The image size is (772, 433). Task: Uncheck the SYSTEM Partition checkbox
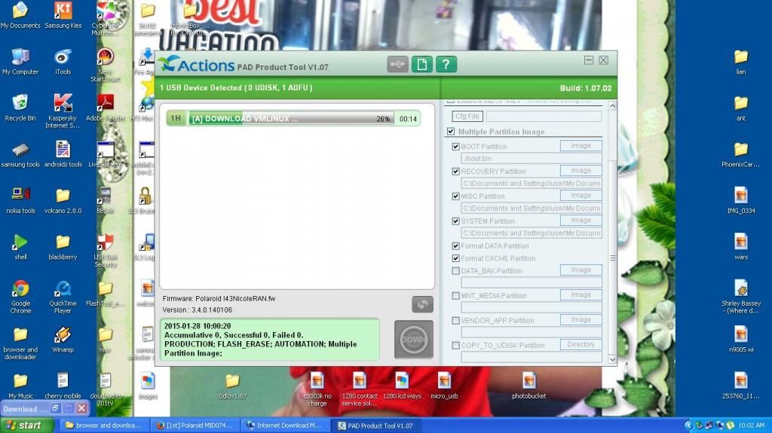point(455,221)
